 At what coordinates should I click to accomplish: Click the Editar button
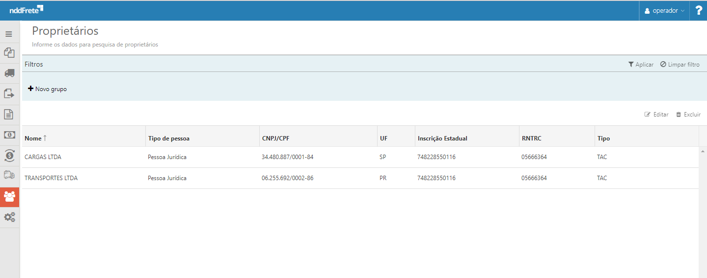pos(656,115)
